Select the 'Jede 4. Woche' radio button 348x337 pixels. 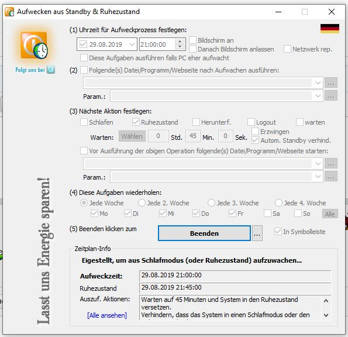pos(278,202)
